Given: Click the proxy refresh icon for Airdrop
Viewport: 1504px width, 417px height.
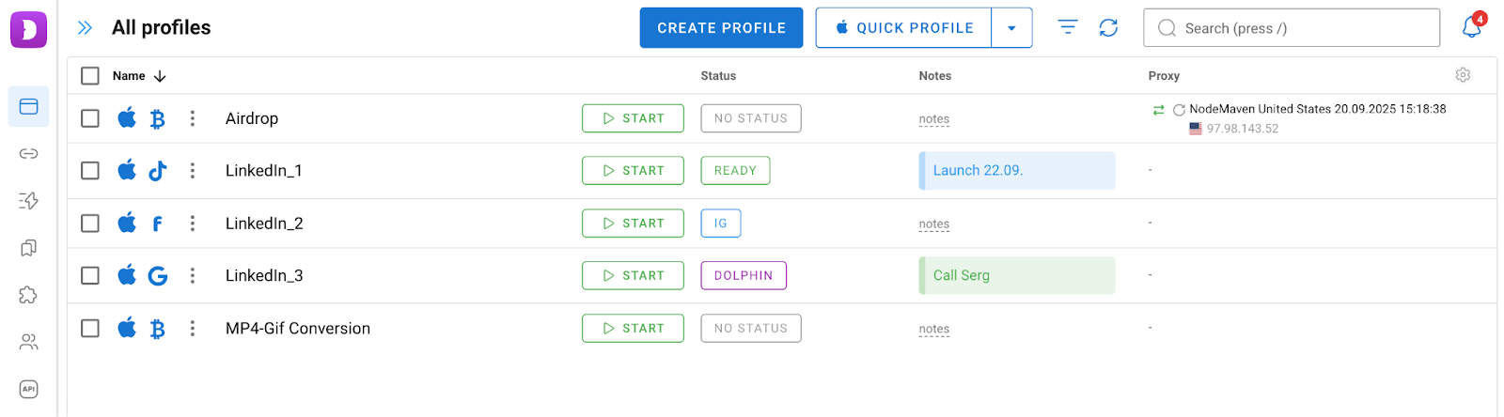Looking at the screenshot, I should pos(1179,110).
